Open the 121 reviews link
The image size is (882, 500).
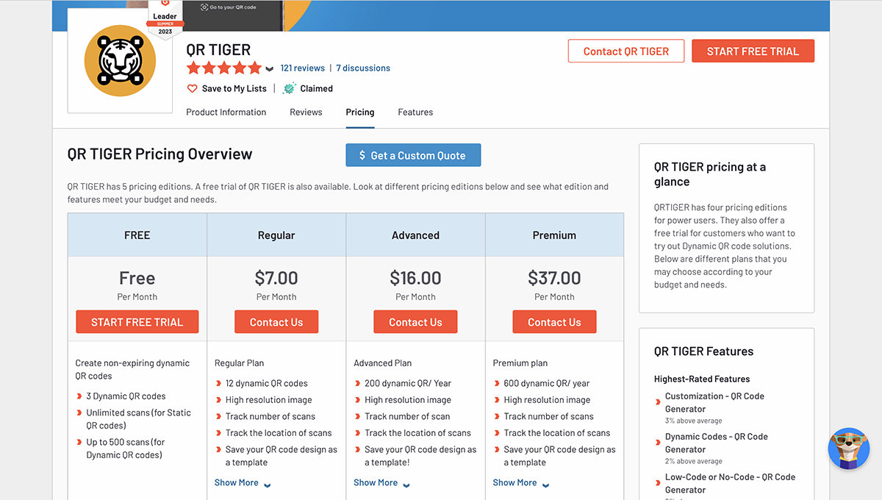303,68
